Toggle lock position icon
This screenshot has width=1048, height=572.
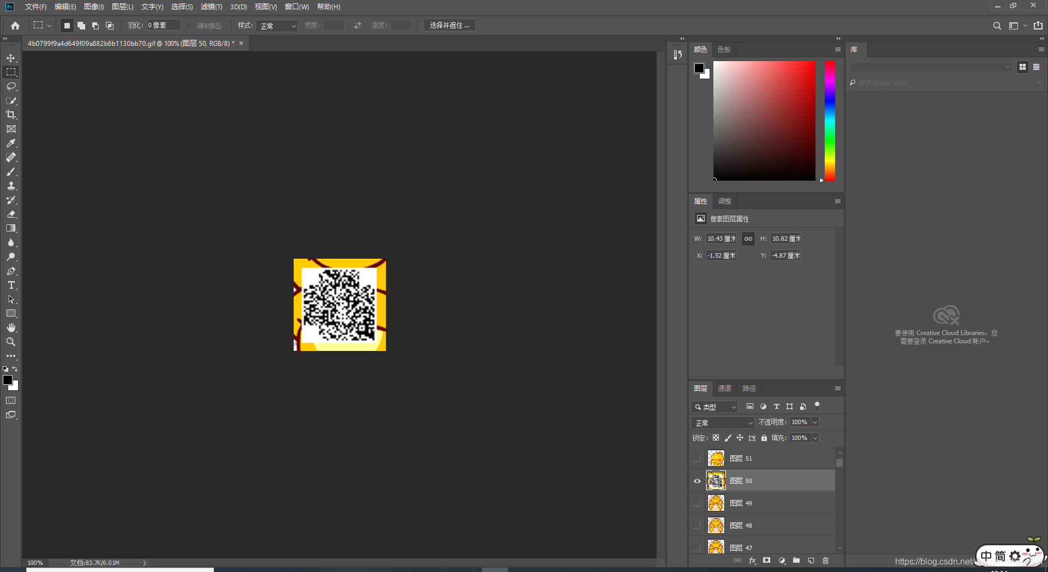point(740,438)
